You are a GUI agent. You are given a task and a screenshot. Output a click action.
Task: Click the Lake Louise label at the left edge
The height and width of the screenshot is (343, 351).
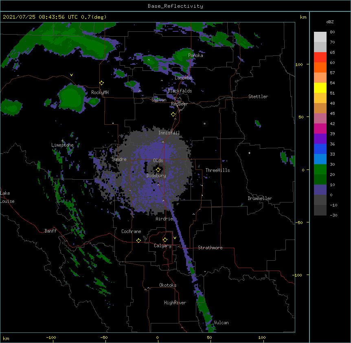(7, 197)
